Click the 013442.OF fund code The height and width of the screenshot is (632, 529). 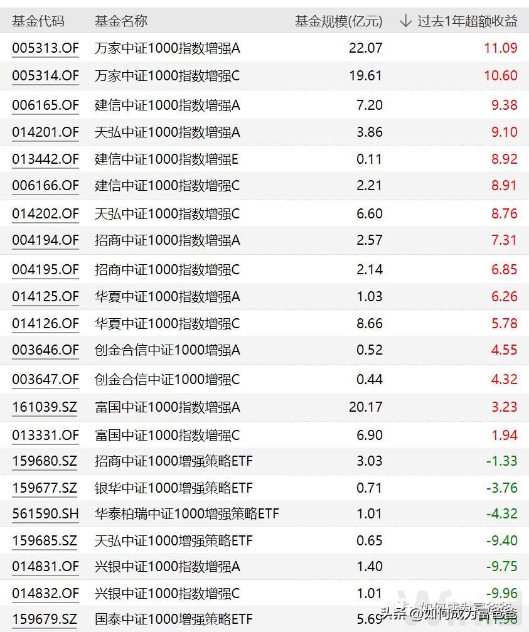tap(46, 159)
